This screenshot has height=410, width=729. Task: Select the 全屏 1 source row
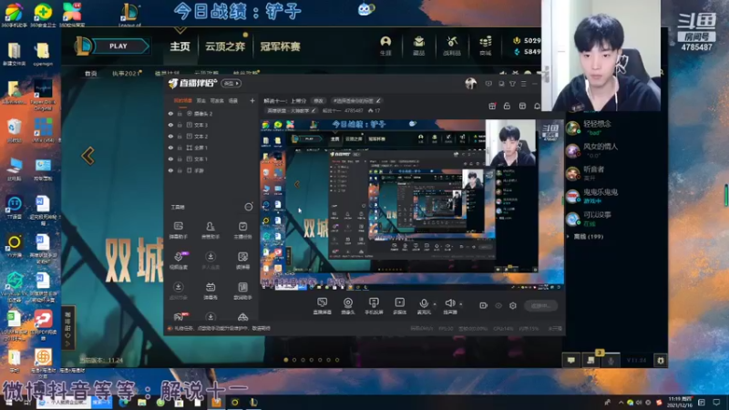(x=211, y=148)
